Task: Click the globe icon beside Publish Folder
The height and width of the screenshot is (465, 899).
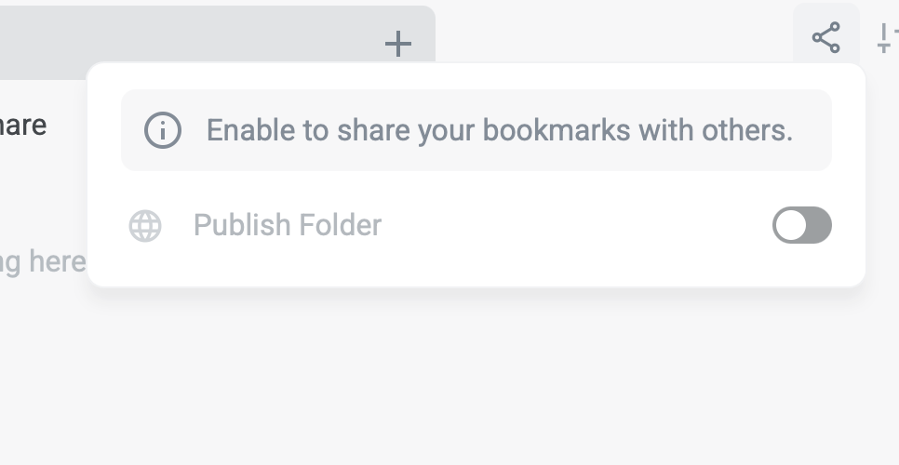Action: pos(145,226)
